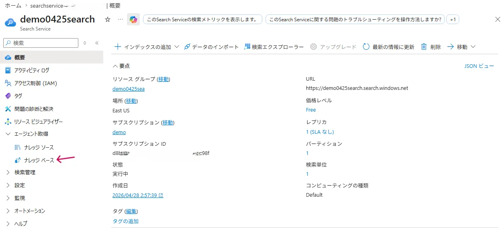The height and width of the screenshot is (228, 503).
Task: Click the ナレッジ ベース icon
Action: coord(18,160)
